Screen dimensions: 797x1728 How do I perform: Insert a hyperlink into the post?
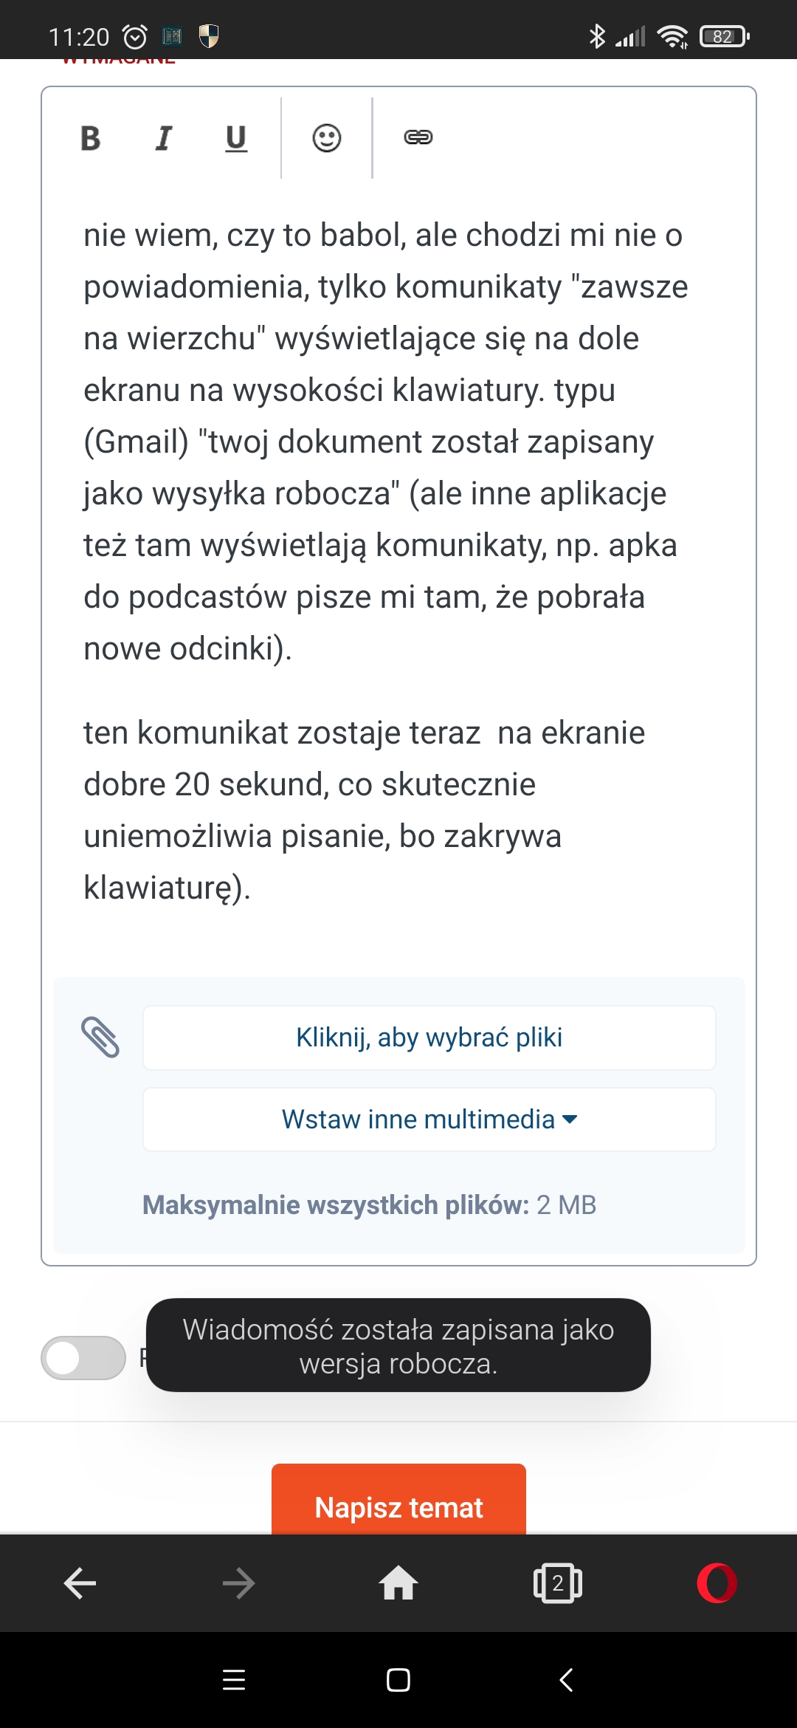point(418,138)
